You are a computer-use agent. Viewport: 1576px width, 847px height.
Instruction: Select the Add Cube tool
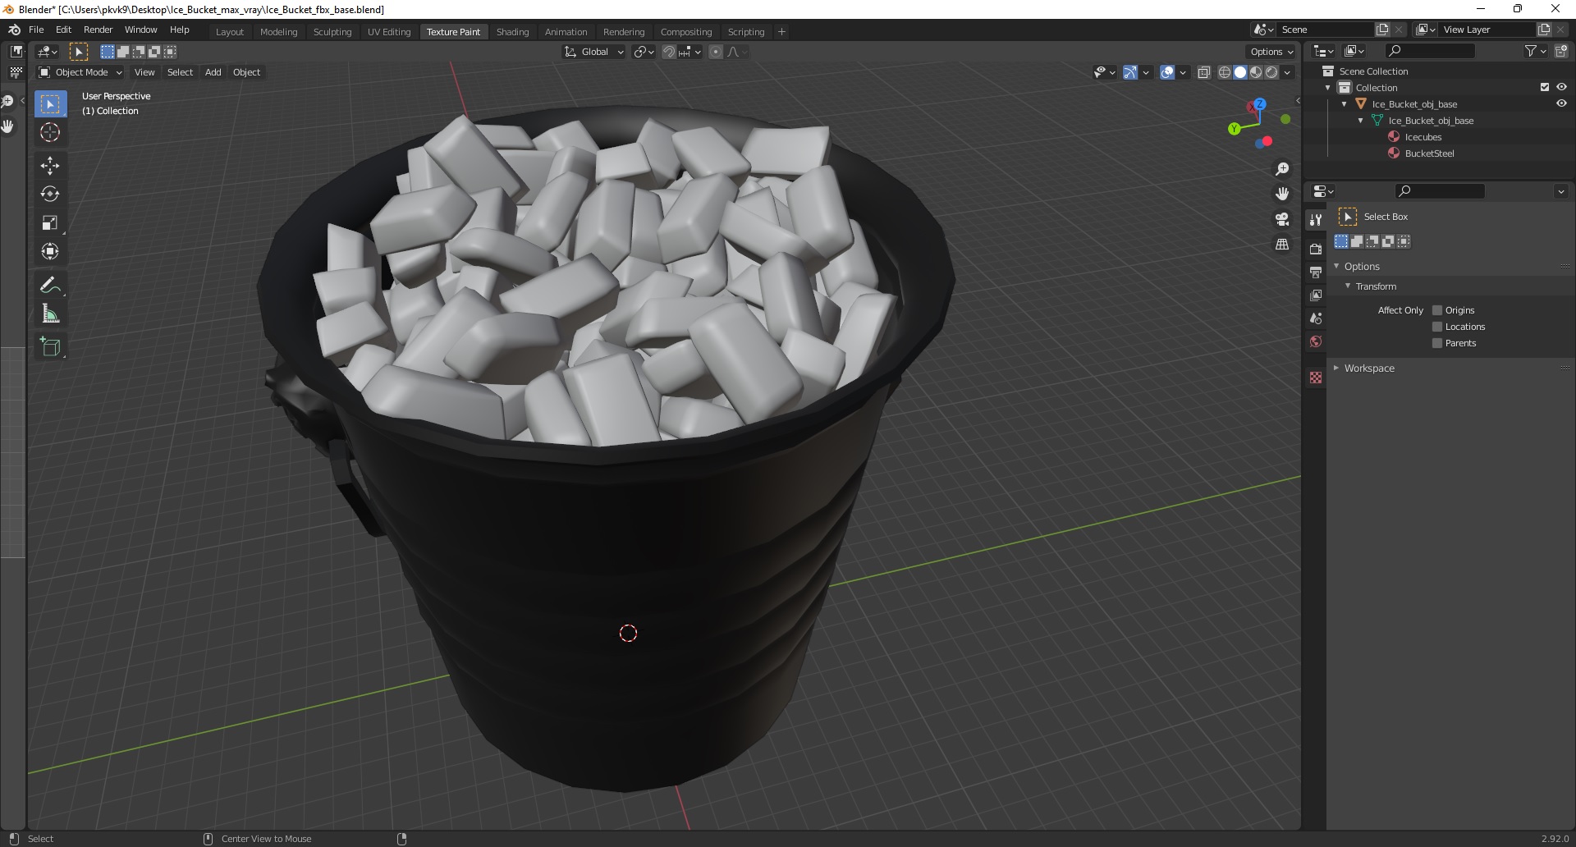click(x=50, y=347)
